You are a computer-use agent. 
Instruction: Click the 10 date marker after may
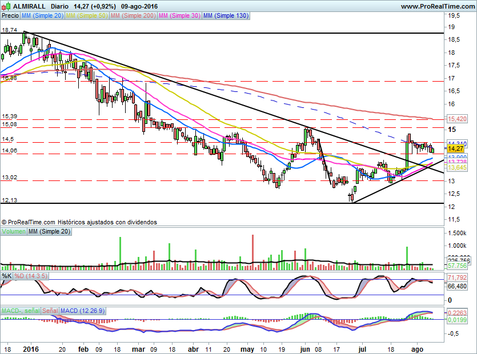pyautogui.click(x=263, y=349)
